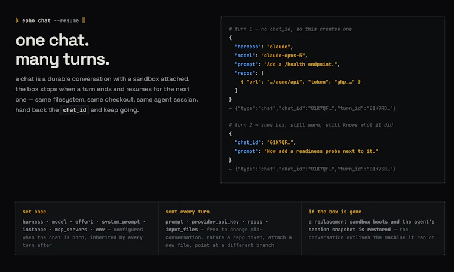Viewport: 454px width, 272px height.
Task: Click the "repos": [ code line
Action: click(x=249, y=73)
